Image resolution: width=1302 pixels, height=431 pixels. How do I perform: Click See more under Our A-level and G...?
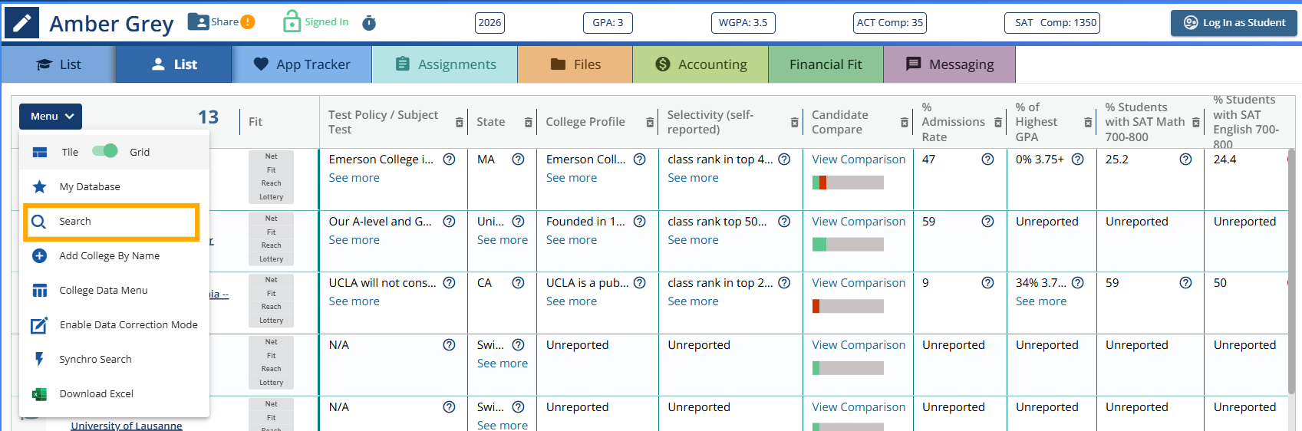[x=354, y=239]
